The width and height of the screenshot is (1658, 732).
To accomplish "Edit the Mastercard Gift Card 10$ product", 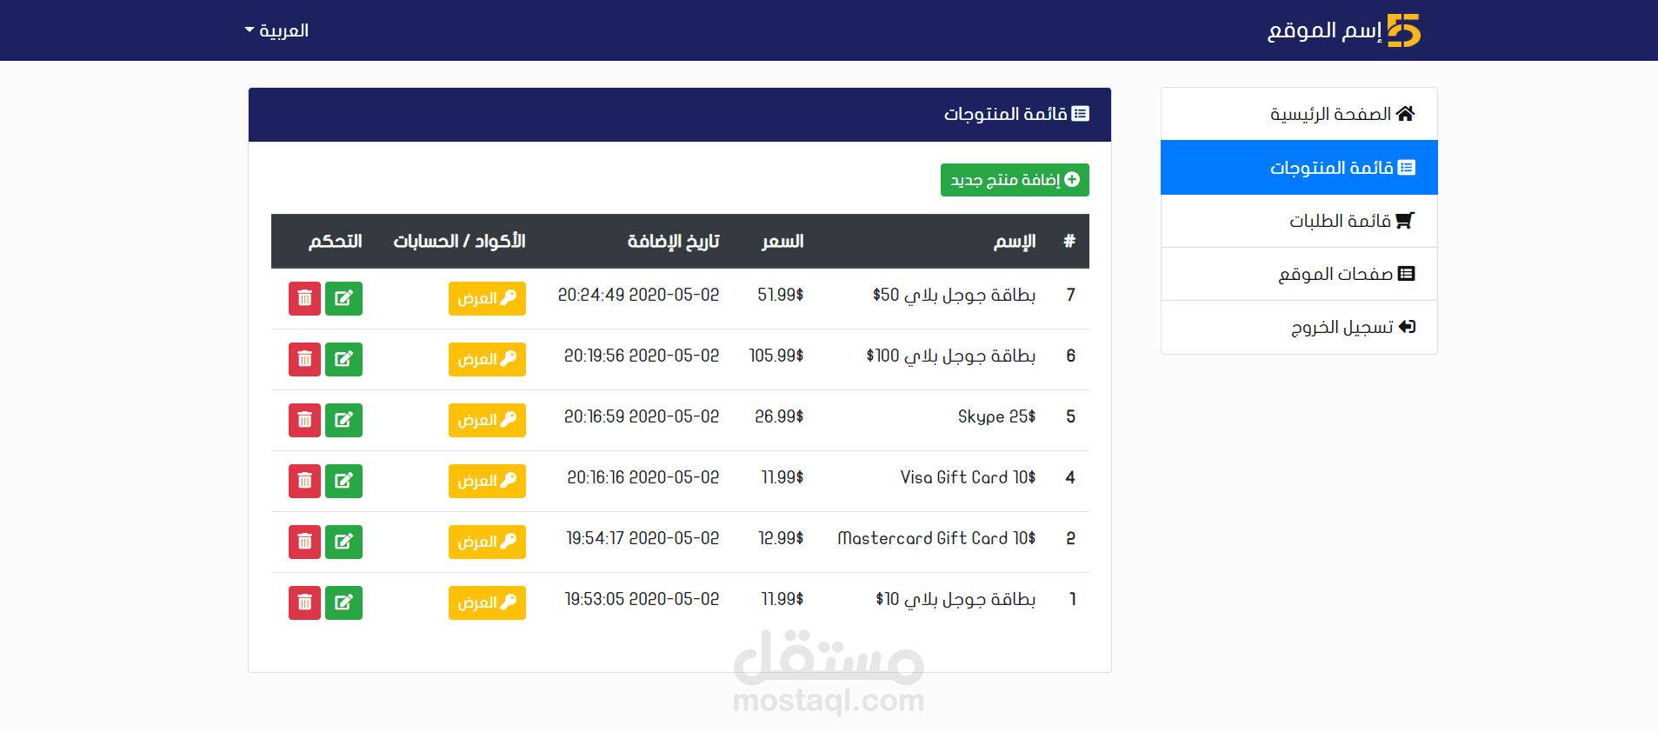I will [343, 542].
